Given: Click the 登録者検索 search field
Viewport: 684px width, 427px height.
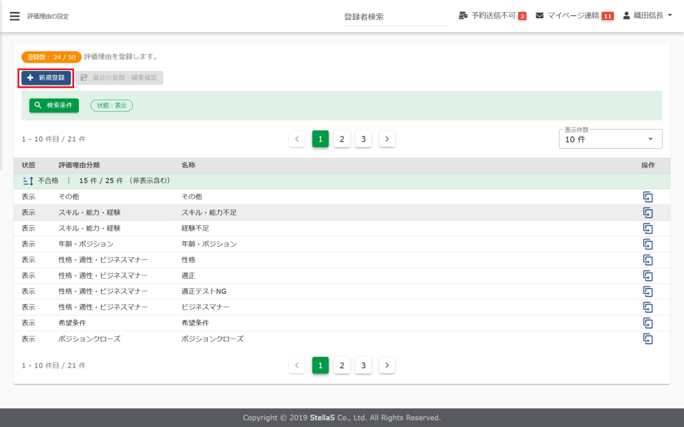Looking at the screenshot, I should tap(396, 17).
